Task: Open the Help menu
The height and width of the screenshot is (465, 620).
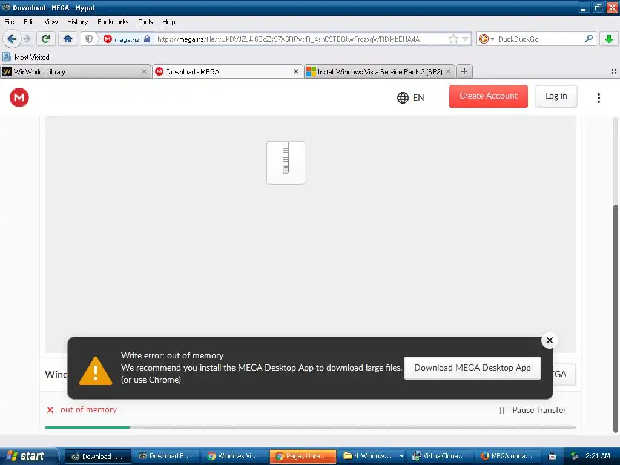Action: [169, 22]
